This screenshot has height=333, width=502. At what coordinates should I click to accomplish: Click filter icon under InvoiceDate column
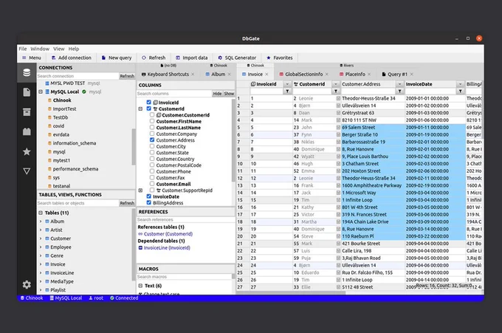pos(460,92)
